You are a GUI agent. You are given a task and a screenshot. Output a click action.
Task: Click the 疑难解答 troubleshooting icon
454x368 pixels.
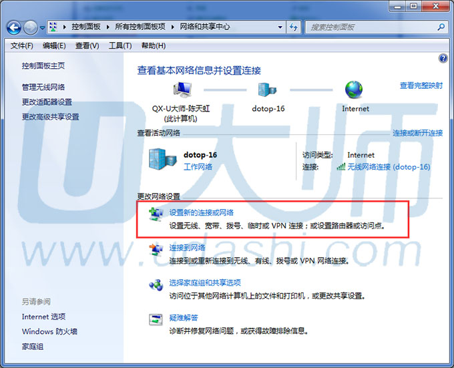pyautogui.click(x=156, y=320)
